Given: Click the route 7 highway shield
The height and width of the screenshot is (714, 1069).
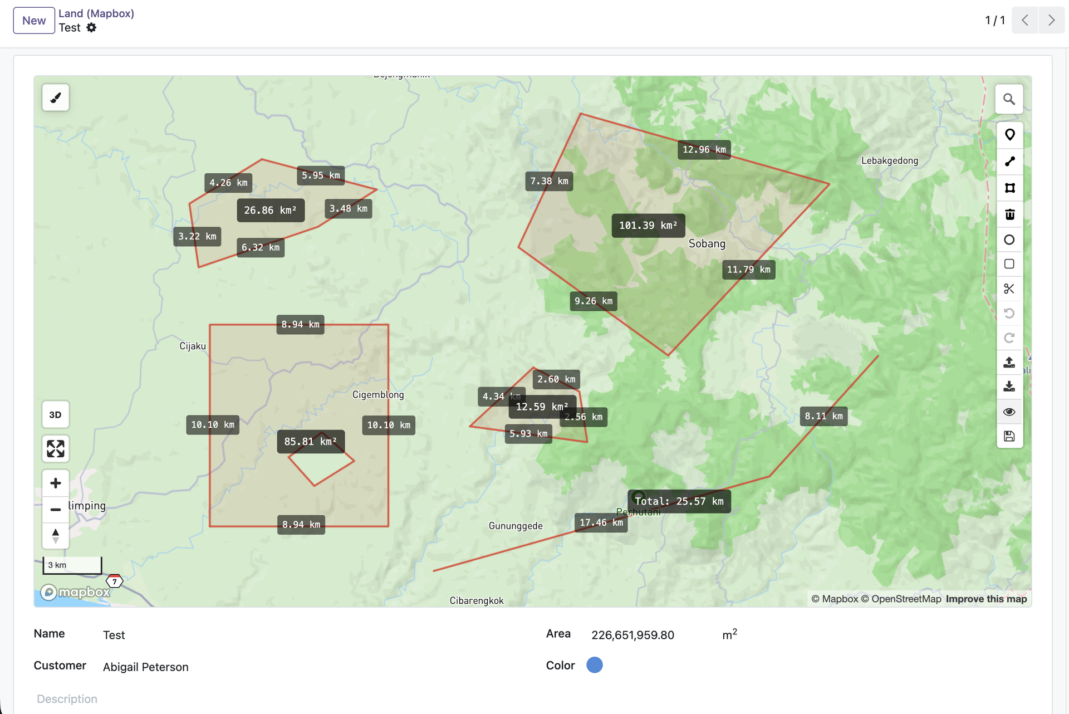Looking at the screenshot, I should [x=115, y=581].
